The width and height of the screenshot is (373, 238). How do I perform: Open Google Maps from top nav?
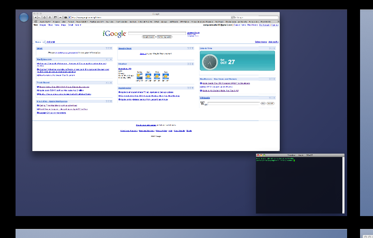[x=63, y=25]
